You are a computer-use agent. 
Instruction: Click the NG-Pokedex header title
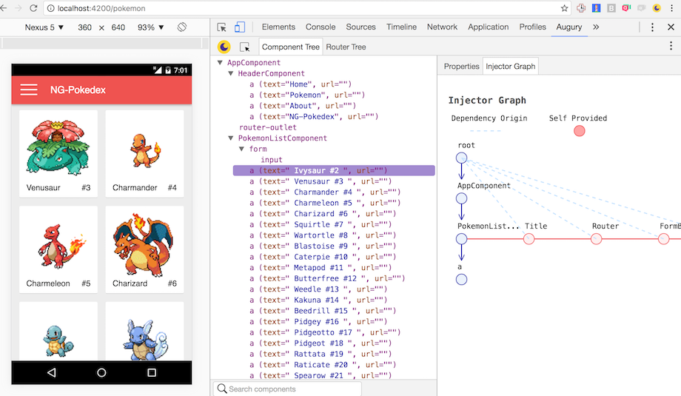point(78,90)
